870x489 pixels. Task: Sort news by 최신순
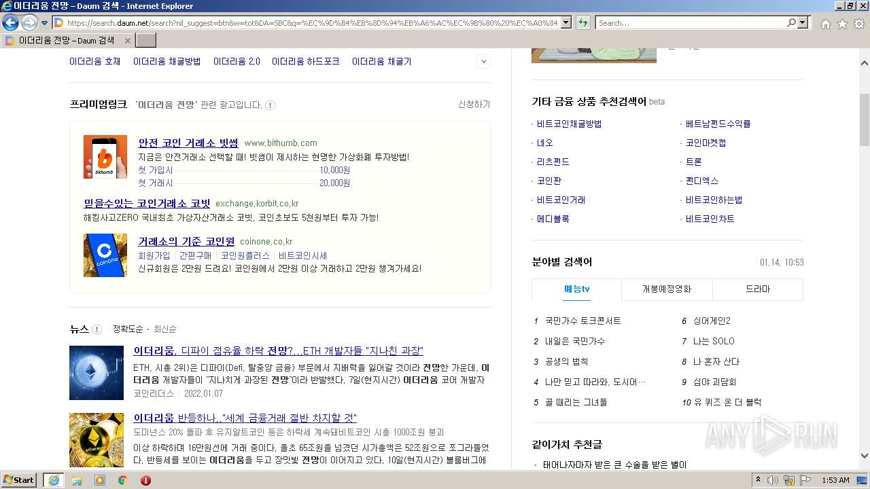(x=165, y=329)
